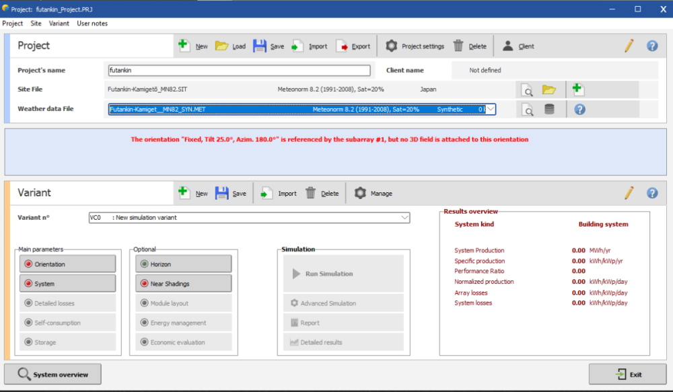Click the Load project folder icon
Image resolution: width=673 pixels, height=392 pixels.
click(x=221, y=46)
